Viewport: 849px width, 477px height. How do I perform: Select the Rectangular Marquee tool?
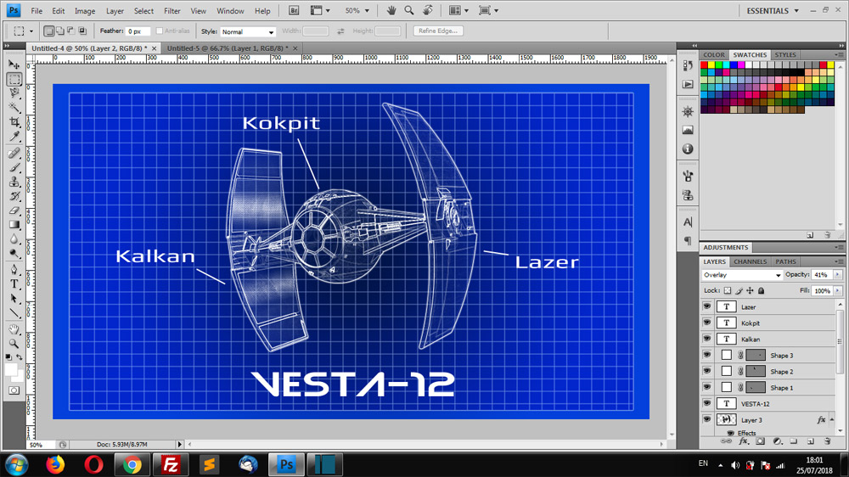[14, 80]
